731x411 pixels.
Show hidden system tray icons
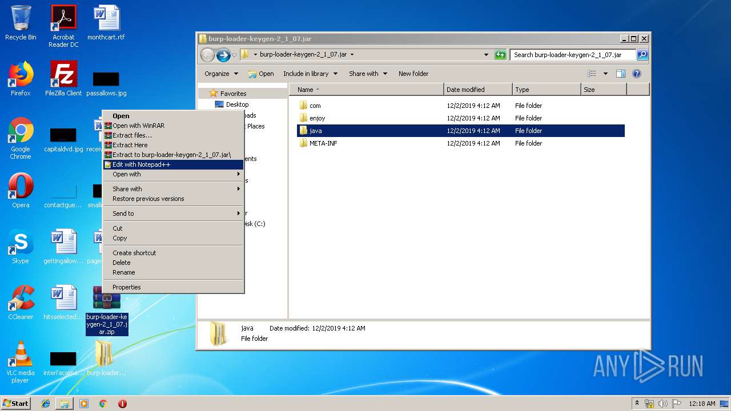637,403
